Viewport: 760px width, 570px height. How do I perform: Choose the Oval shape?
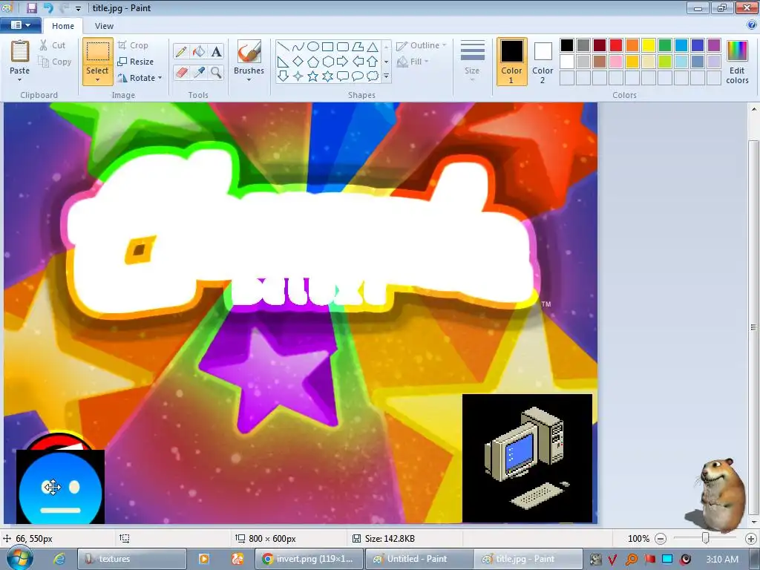(313, 47)
